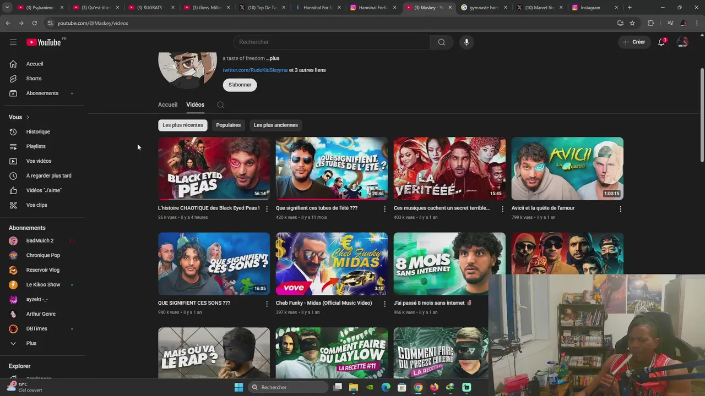Click the browser address bar URL

coord(93,23)
